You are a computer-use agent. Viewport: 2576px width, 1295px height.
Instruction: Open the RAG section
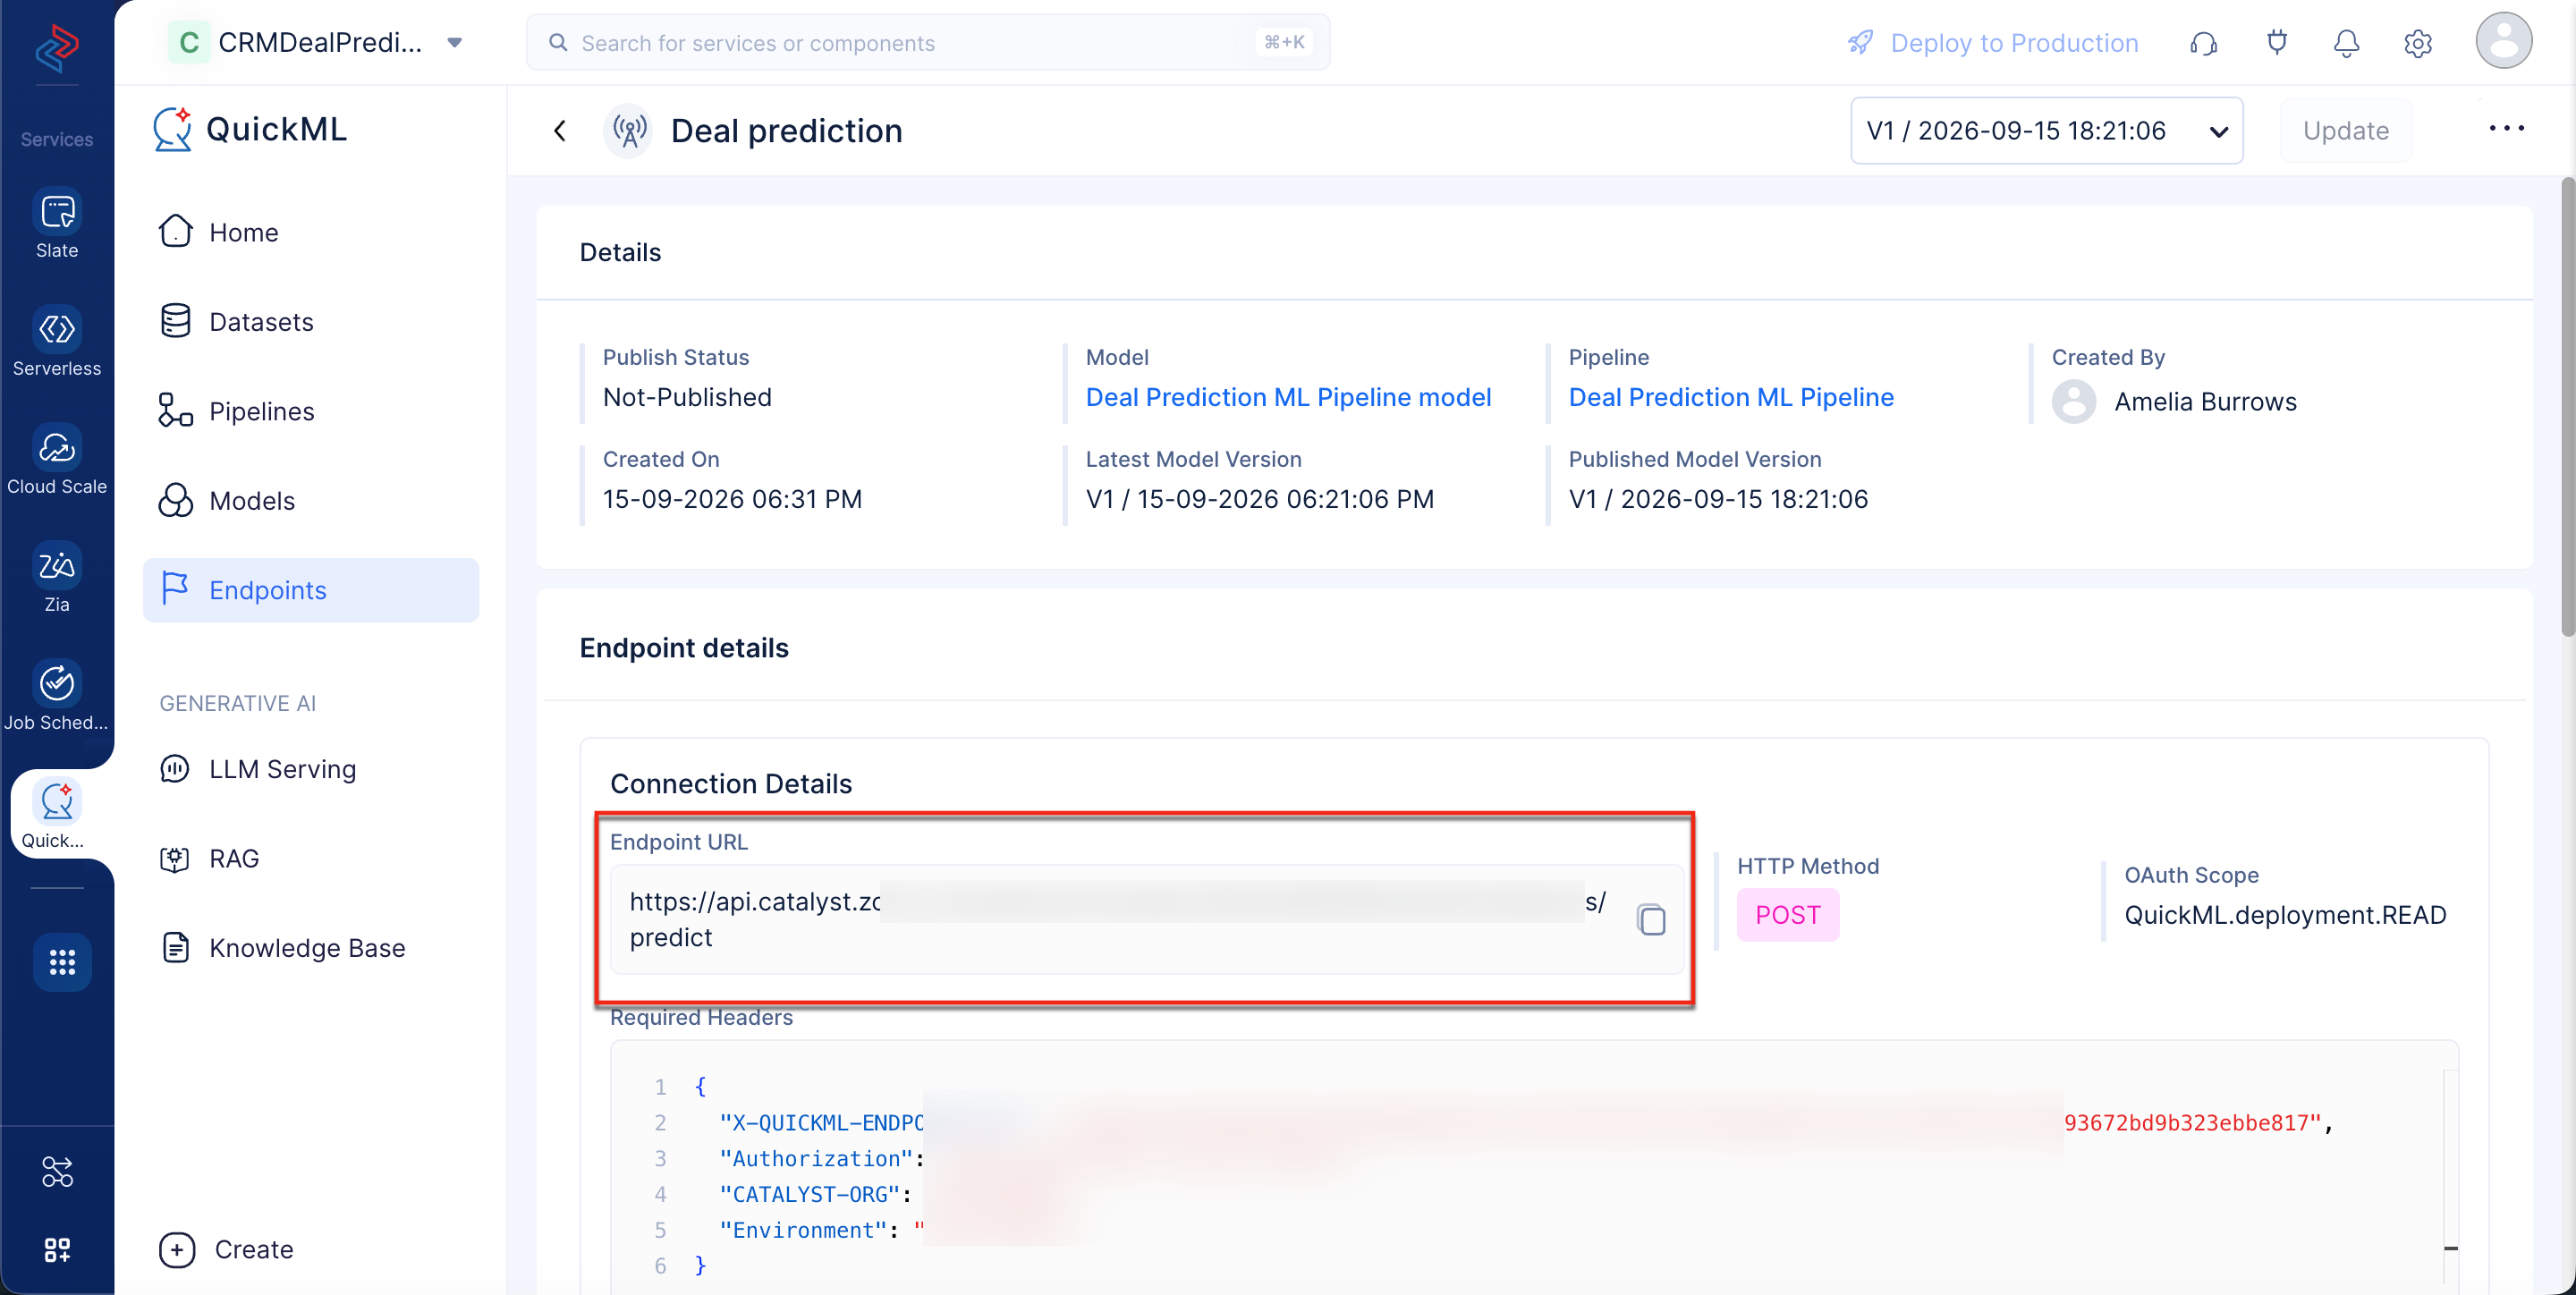coord(311,858)
